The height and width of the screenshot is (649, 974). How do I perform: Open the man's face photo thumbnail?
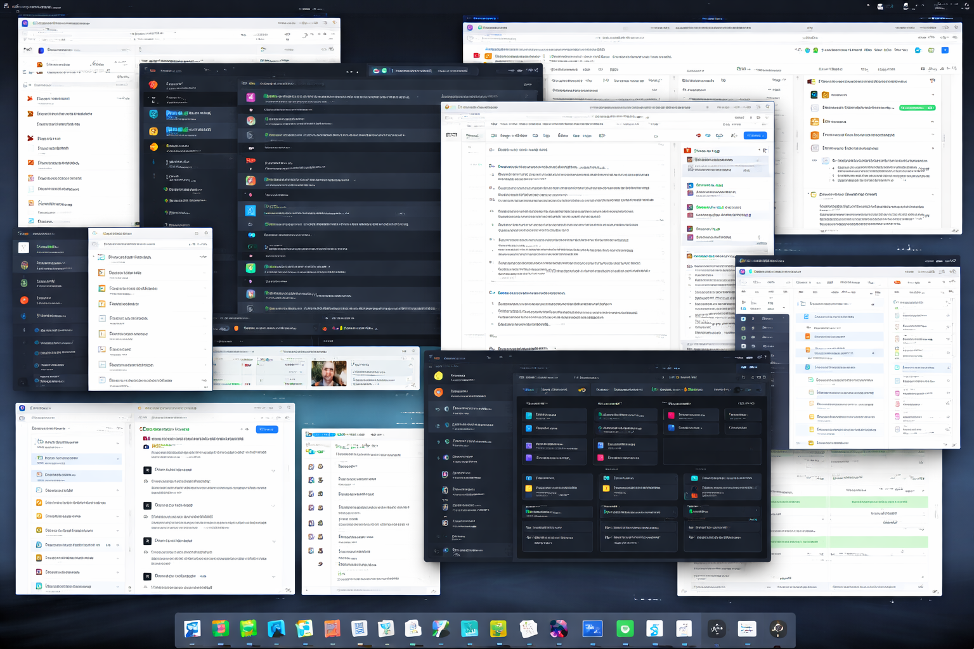(x=328, y=373)
